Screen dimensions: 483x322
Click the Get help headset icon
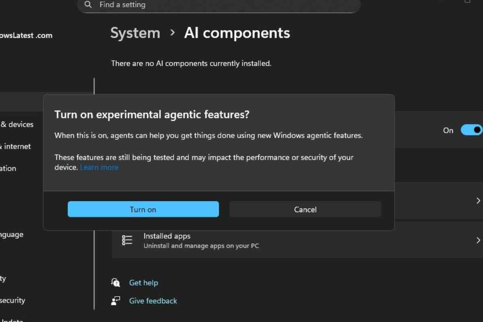coord(116,283)
